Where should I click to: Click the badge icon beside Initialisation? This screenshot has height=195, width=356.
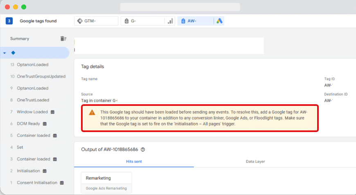(x=45, y=171)
